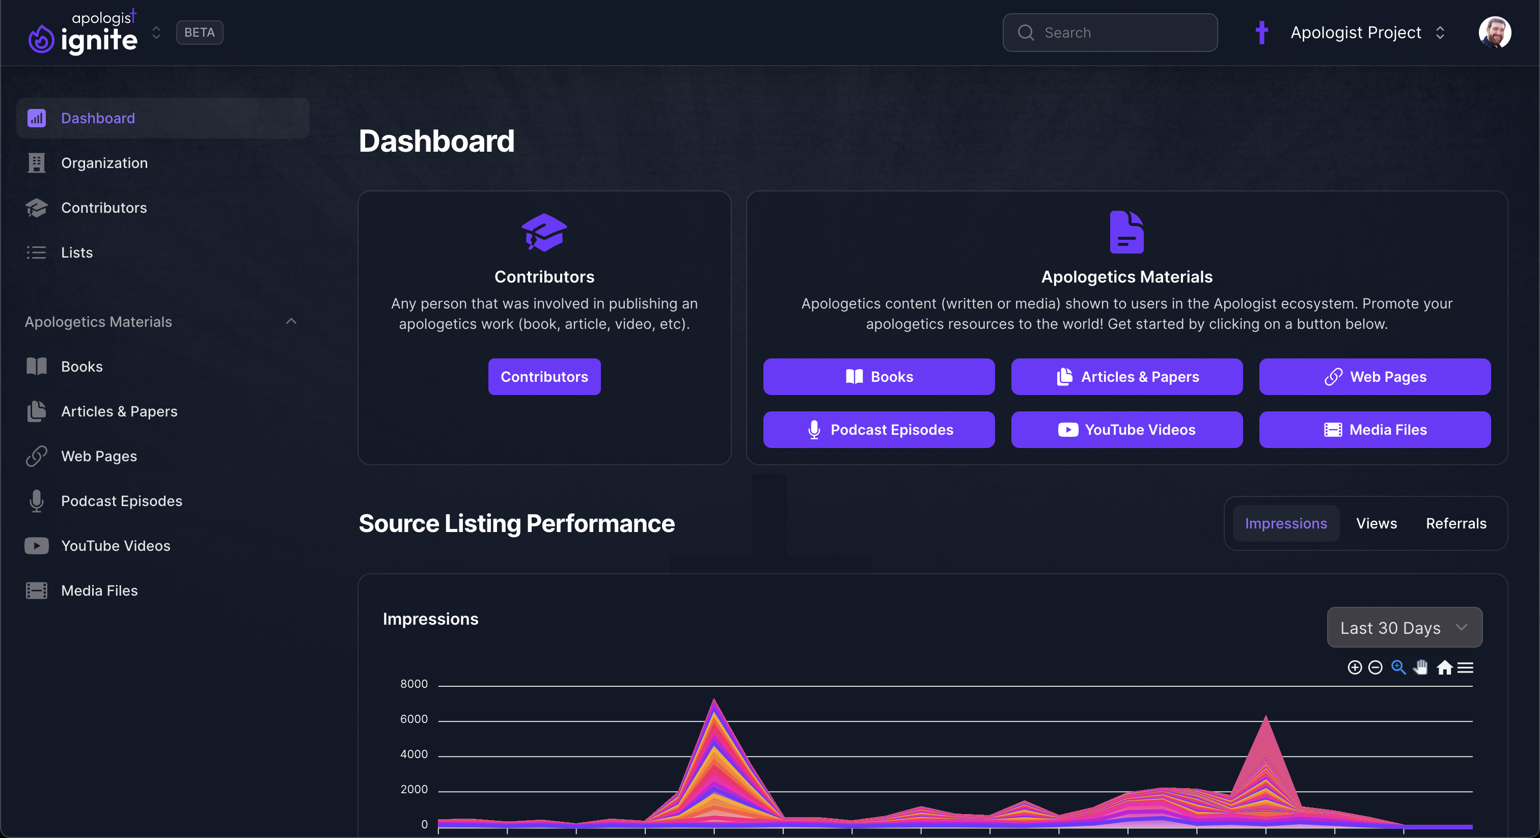Go to Lists in the sidebar
Image resolution: width=1540 pixels, height=838 pixels.
pyautogui.click(x=76, y=252)
